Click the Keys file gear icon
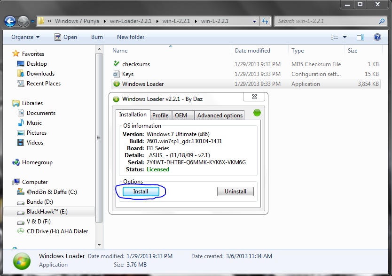Image resolution: width=392 pixels, height=276 pixels. (116, 74)
